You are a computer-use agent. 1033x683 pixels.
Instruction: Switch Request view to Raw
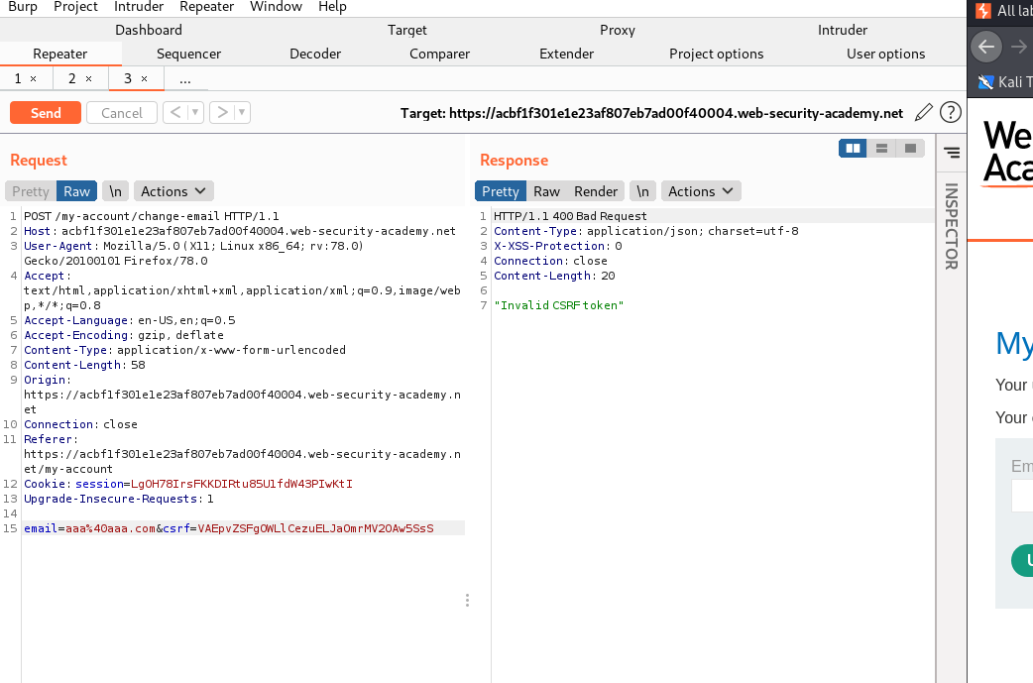[x=77, y=191]
